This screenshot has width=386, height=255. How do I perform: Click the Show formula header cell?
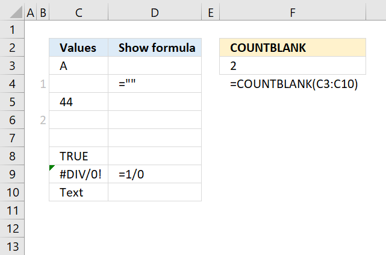point(155,48)
